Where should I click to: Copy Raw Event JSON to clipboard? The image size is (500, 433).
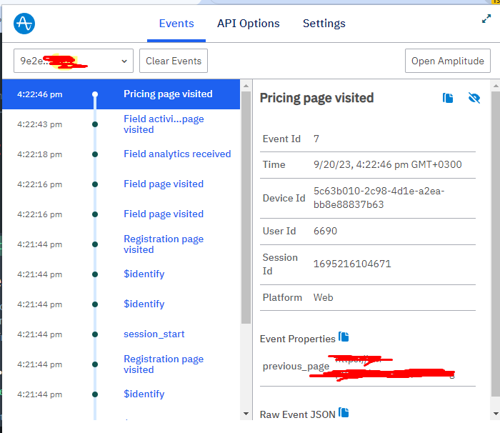click(344, 412)
